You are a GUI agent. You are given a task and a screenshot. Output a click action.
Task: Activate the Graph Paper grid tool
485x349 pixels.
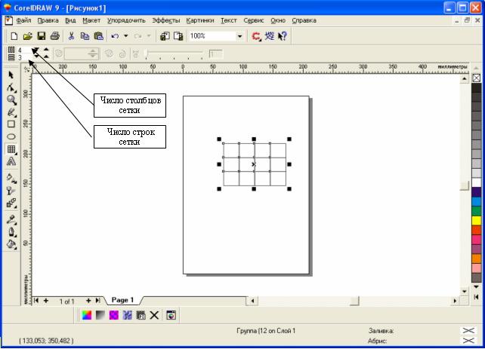11,149
